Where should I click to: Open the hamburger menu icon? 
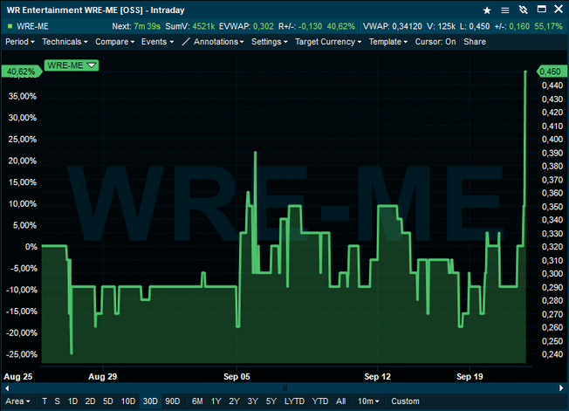504,10
